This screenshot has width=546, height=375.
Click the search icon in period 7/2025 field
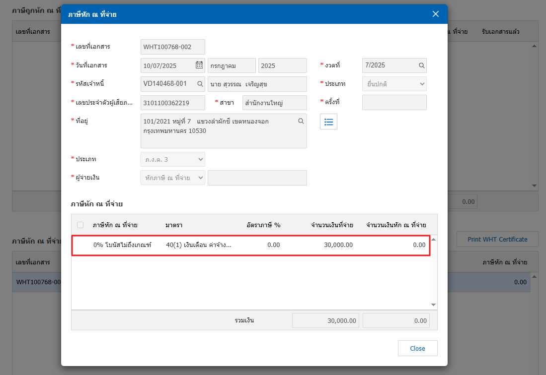[421, 65]
